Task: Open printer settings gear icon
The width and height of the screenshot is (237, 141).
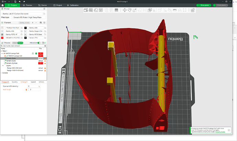Action: point(44,9)
